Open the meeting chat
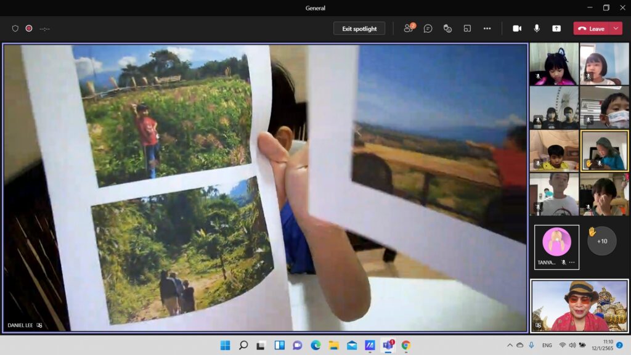The width and height of the screenshot is (631, 355). pos(428,28)
